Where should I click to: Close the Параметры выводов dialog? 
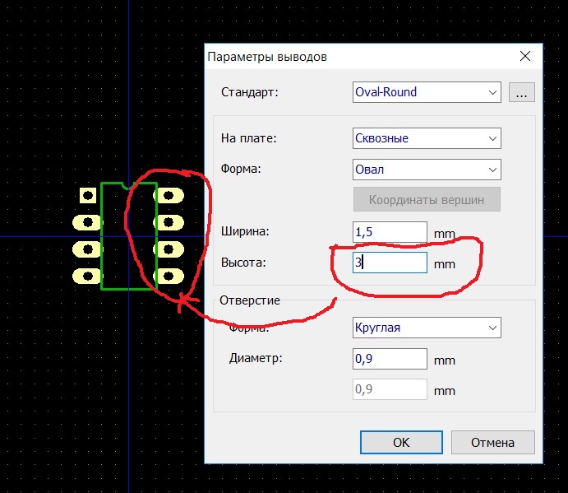[x=525, y=57]
